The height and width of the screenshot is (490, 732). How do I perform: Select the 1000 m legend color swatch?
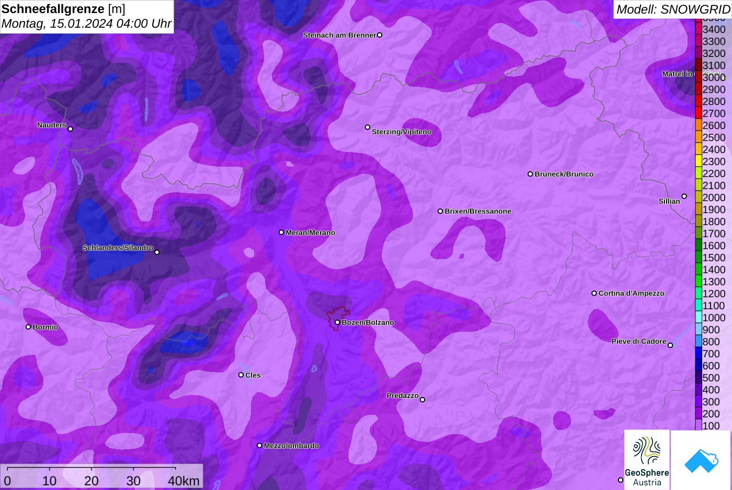[x=699, y=318]
